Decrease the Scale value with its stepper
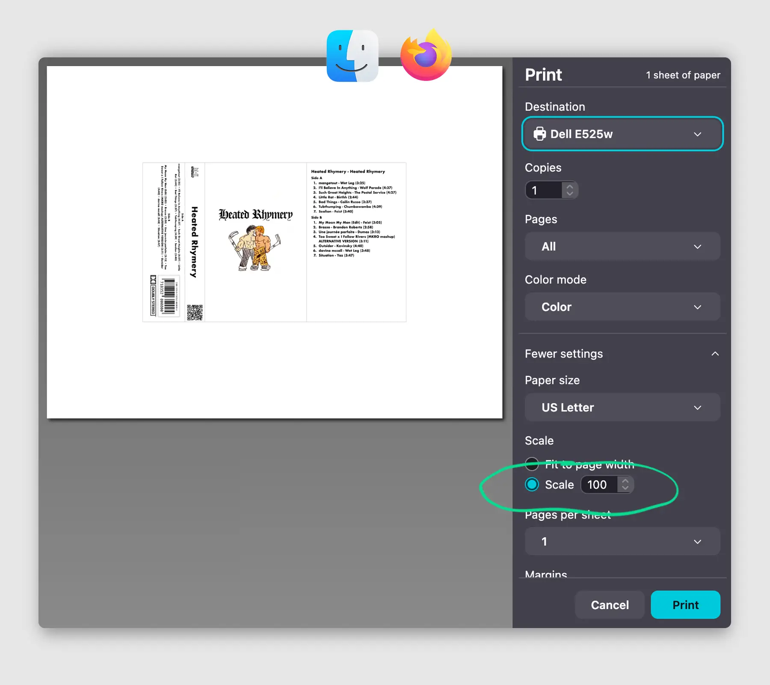Viewport: 770px width, 685px height. (626, 488)
